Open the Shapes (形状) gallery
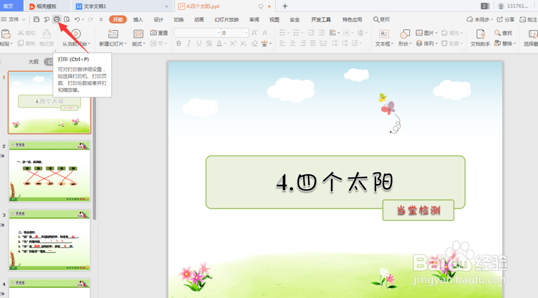538x298 pixels. (405, 38)
